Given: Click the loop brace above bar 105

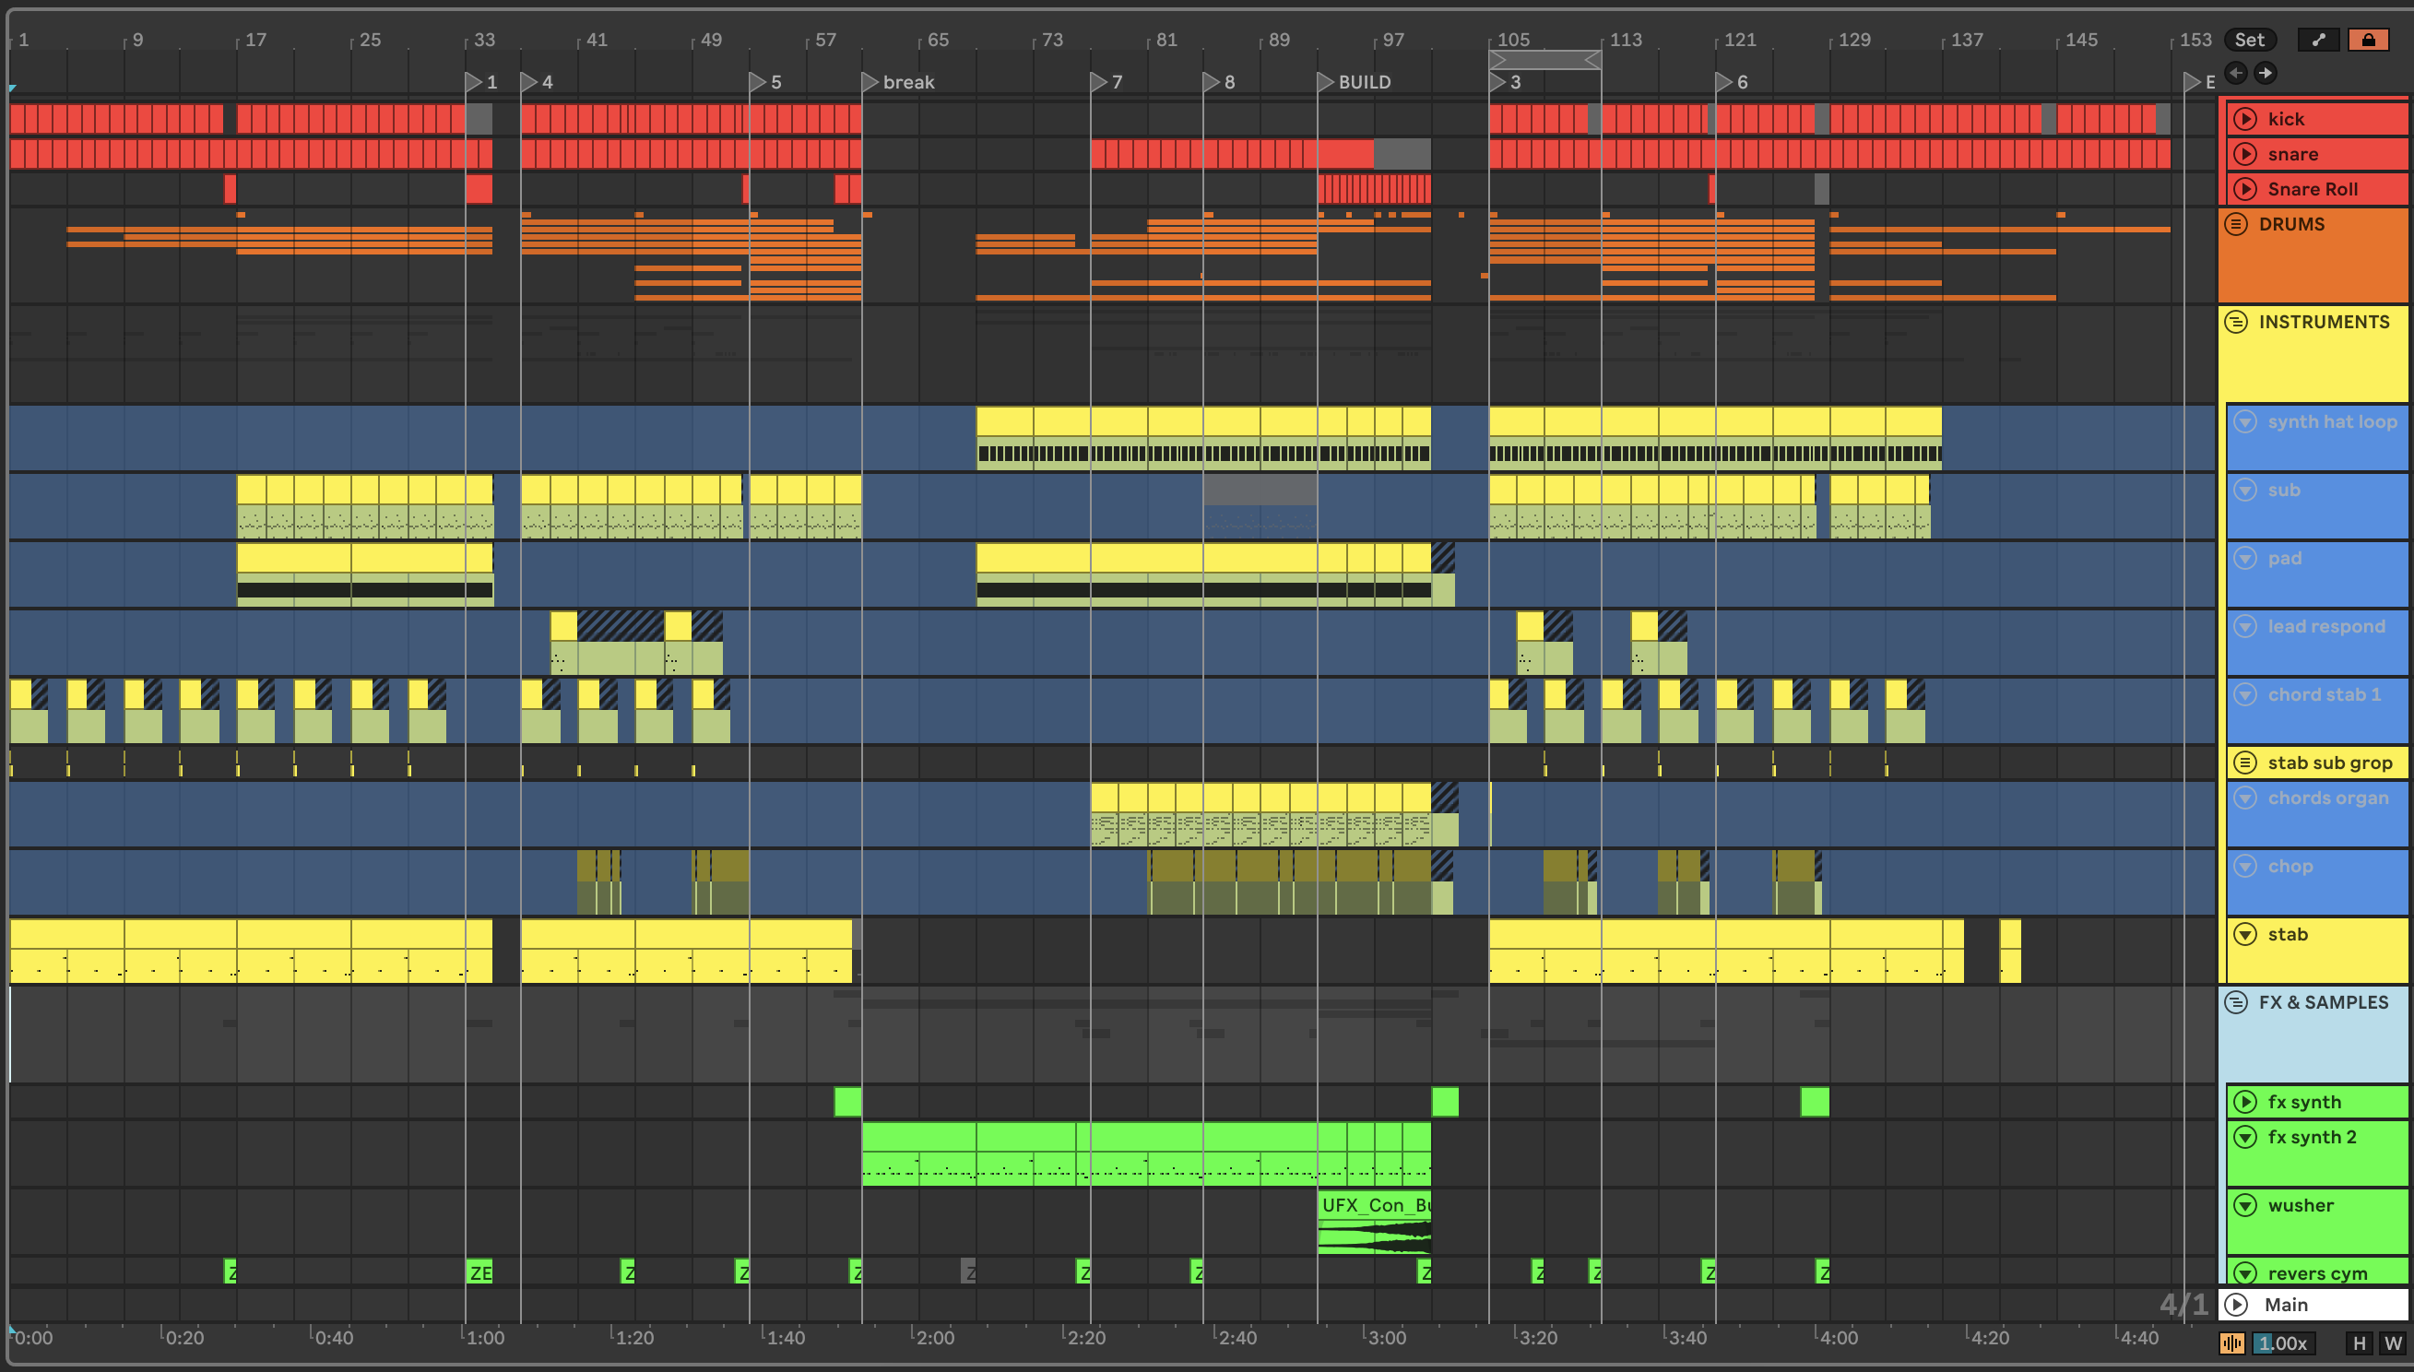Looking at the screenshot, I should click(x=1545, y=60).
